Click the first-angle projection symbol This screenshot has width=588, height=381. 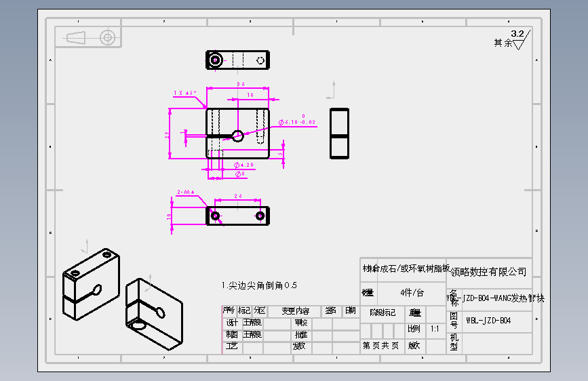tap(91, 37)
